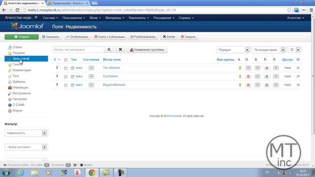Screen dimensions: 315x177
Task: Open the Компоненты menu
Action: 139,18
